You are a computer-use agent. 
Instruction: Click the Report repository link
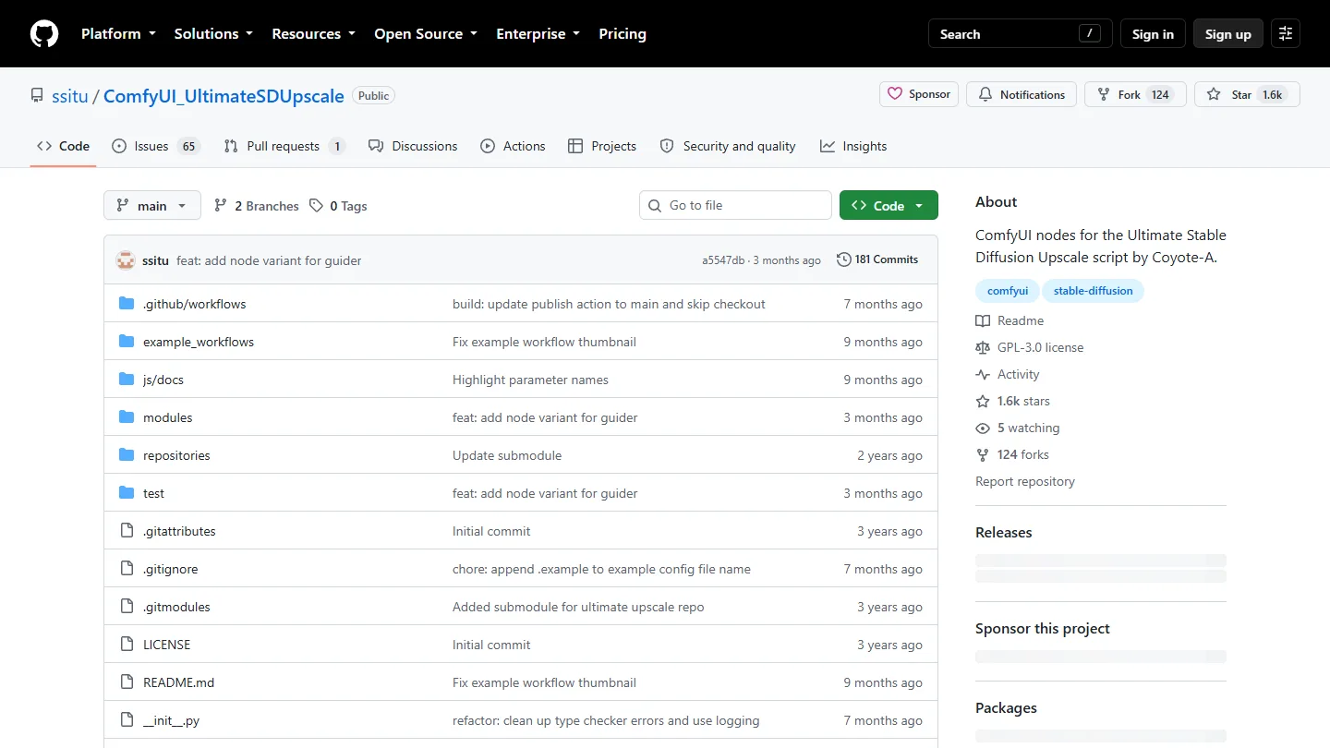point(1025,481)
